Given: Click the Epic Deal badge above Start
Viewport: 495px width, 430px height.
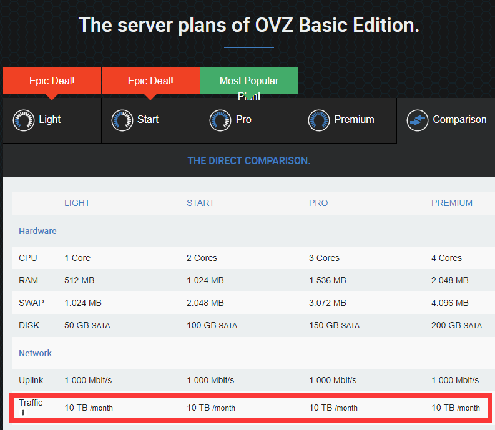Looking at the screenshot, I should (x=150, y=81).
